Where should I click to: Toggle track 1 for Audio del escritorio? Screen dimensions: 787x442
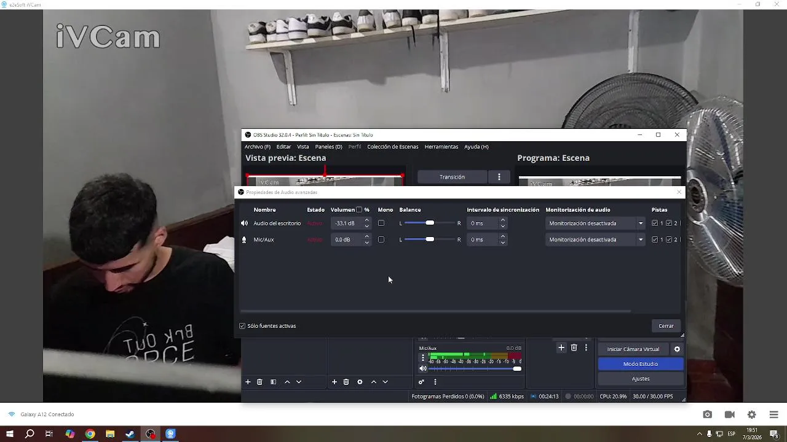pos(655,223)
